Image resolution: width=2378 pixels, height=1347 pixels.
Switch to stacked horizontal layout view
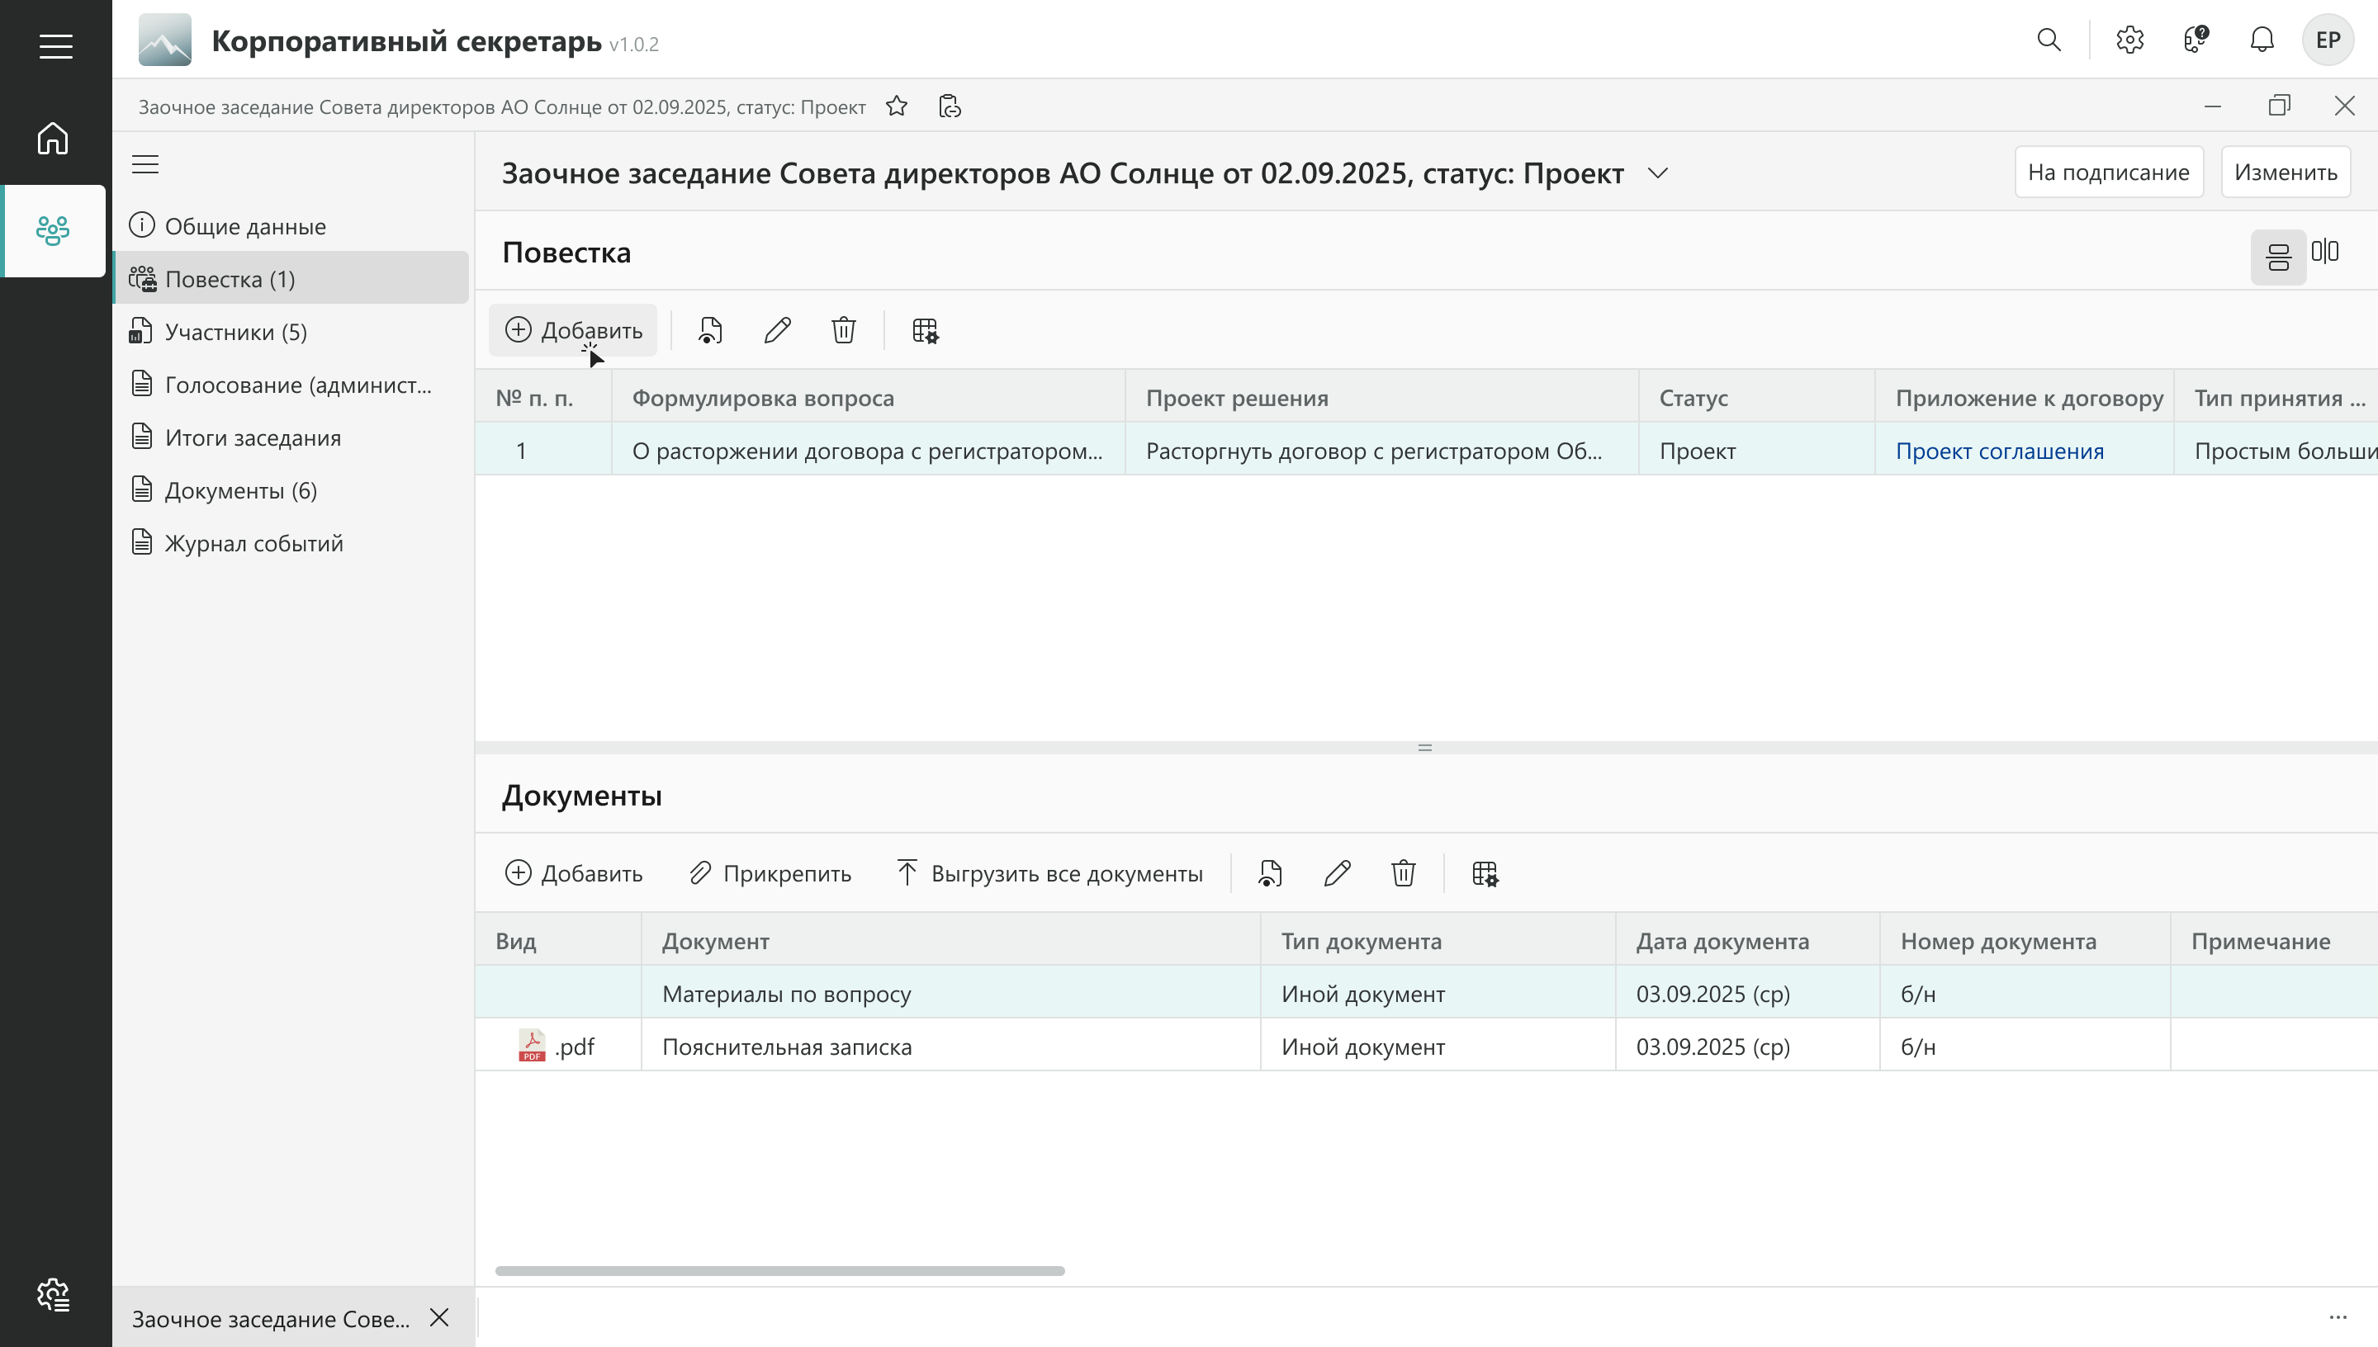click(x=2277, y=256)
